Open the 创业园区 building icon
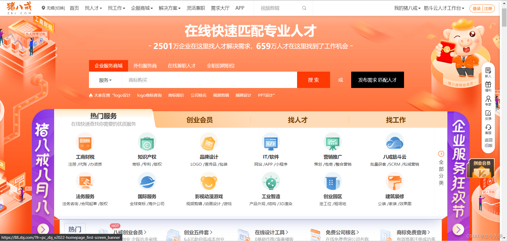 click(333, 181)
